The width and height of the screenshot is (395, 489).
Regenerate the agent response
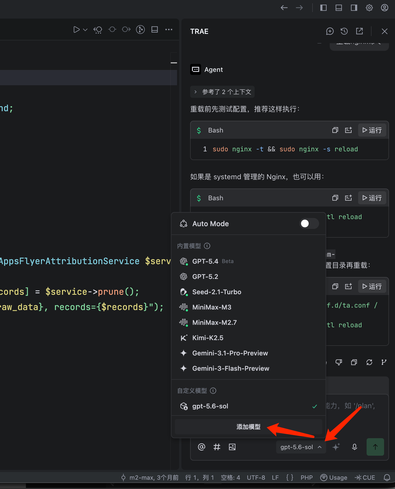point(369,362)
